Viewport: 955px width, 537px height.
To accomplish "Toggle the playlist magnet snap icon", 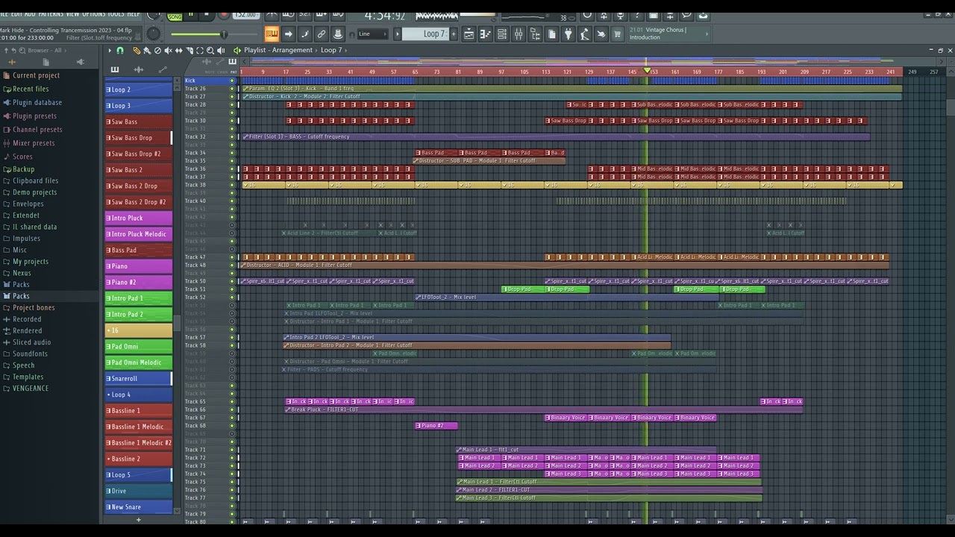I will point(121,51).
